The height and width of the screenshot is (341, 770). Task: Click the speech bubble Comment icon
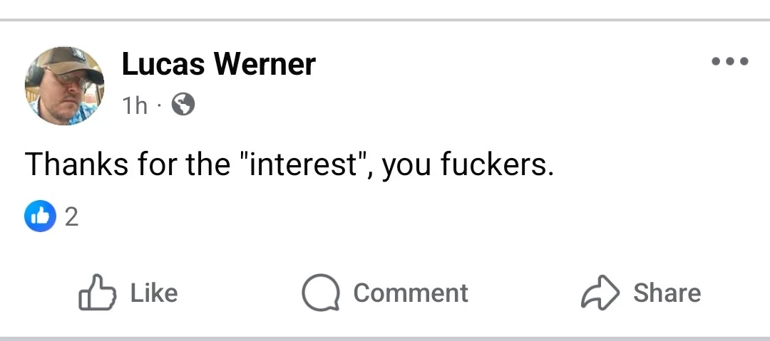(320, 293)
